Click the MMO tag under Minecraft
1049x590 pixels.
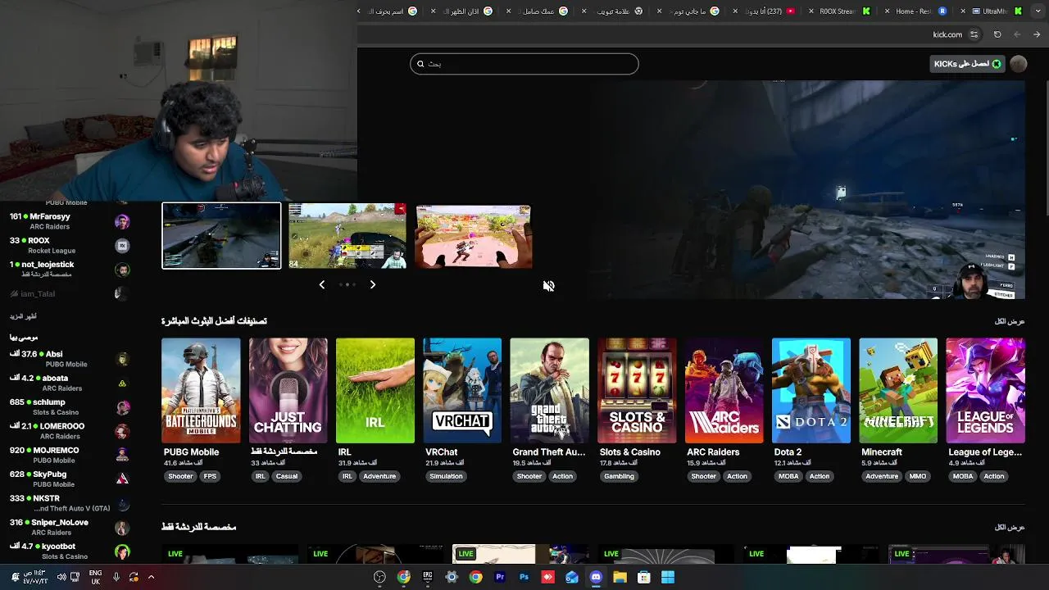(x=918, y=476)
